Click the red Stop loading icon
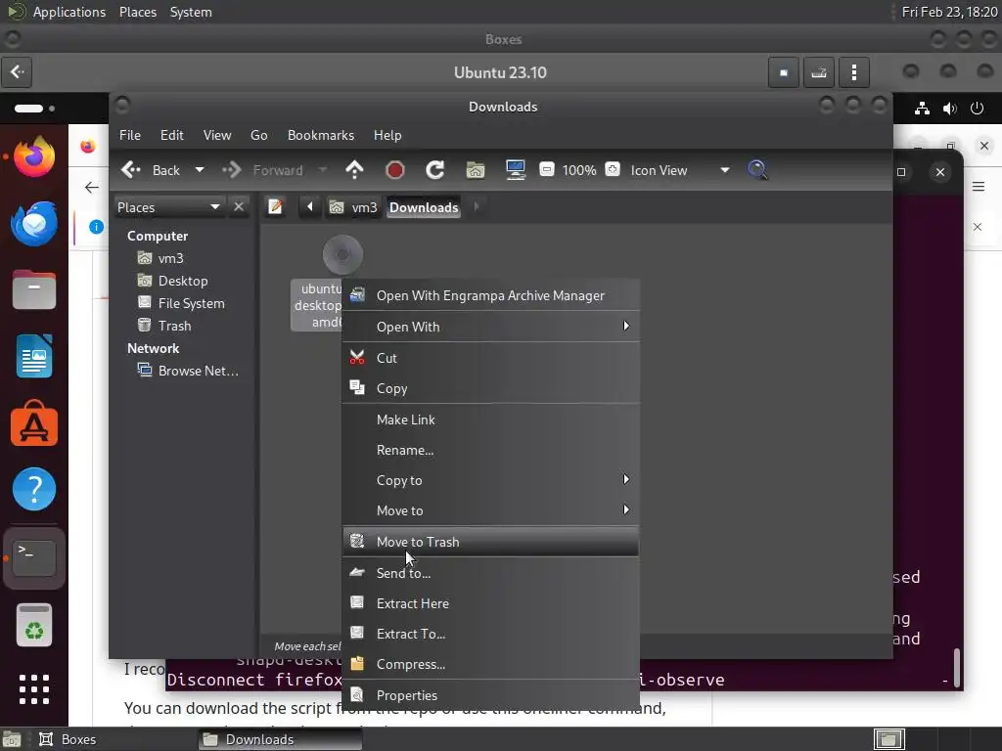 pos(395,170)
